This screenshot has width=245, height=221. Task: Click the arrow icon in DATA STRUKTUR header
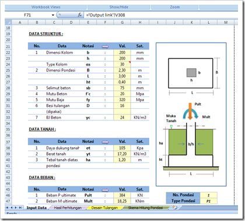click(105, 46)
